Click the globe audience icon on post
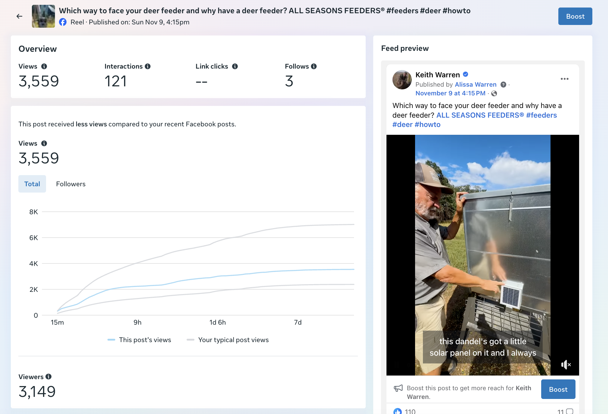This screenshot has width=608, height=414. [494, 94]
